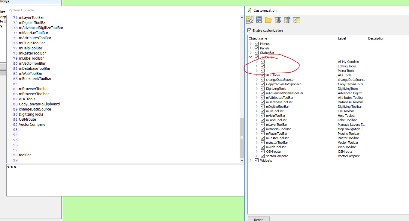
Task: Click the Reset button
Action: 259,219
